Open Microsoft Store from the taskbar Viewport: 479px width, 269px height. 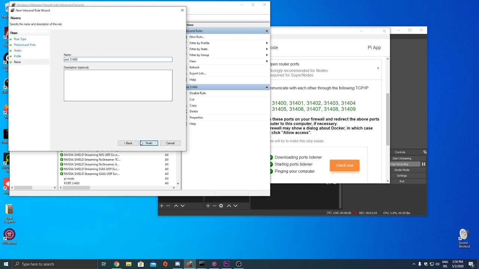click(x=141, y=264)
